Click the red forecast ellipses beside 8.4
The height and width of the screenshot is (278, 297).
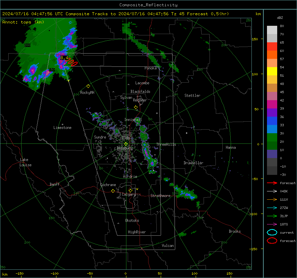[x=73, y=62]
